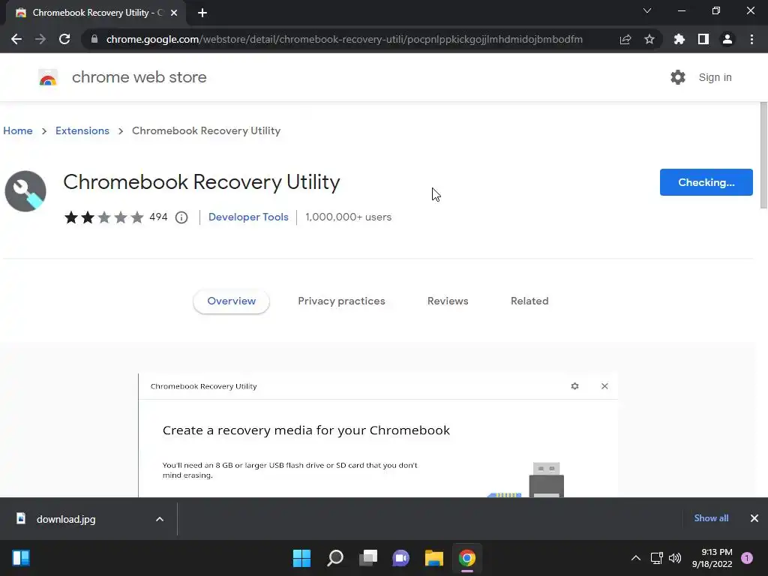
Task: Open the Chat app on the taskbar
Action: pos(400,558)
